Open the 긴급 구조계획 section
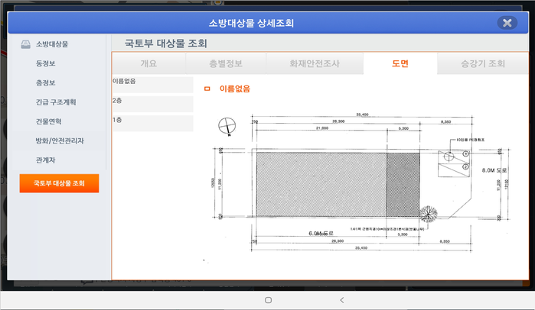This screenshot has height=310, width=535. (56, 102)
